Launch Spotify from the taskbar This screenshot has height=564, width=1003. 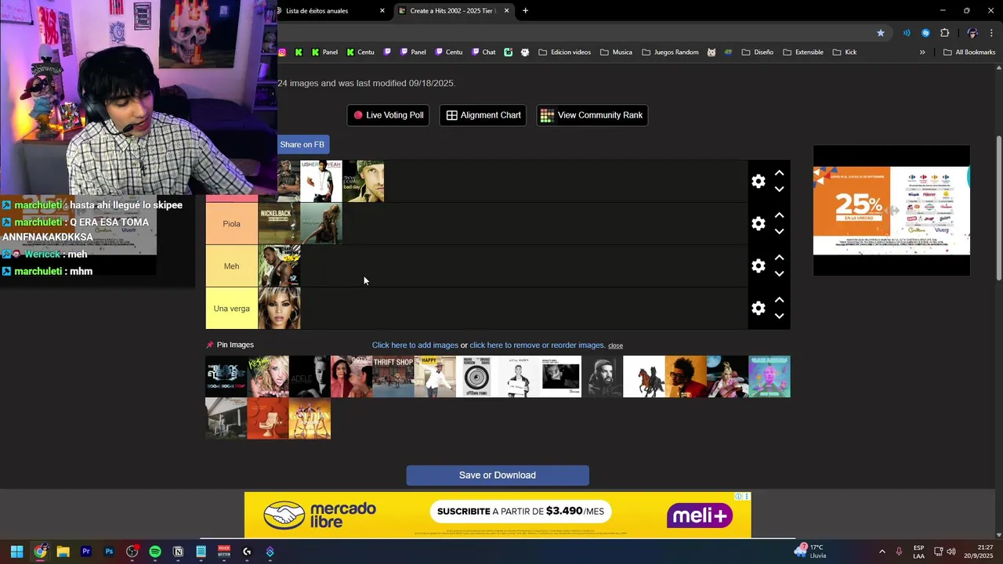155,551
